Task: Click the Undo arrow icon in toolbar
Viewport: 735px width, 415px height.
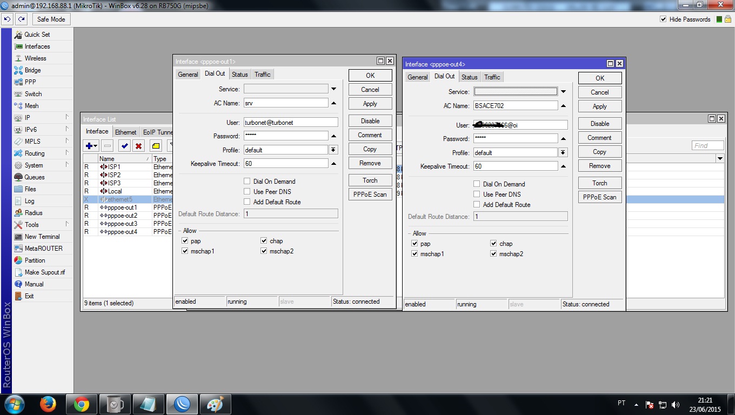Action: (7, 19)
